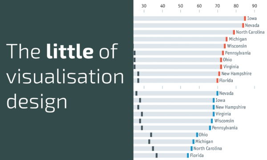Screen dimensions: 267x160
Task: Click the red marker for Iowa
Action: click(245, 18)
